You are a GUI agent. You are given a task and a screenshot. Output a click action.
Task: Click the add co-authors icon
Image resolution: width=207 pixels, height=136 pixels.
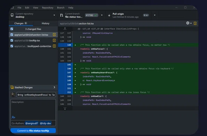(13, 117)
